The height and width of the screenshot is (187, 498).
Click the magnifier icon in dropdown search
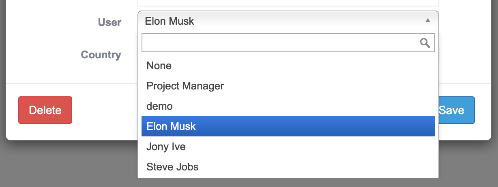[425, 43]
